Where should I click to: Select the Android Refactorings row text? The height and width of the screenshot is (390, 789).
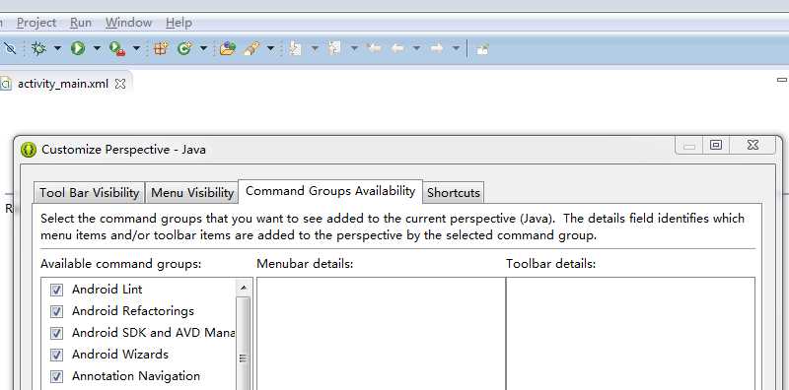click(x=133, y=311)
